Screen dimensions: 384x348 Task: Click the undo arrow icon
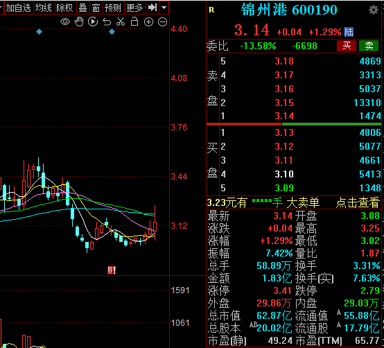click(x=107, y=21)
